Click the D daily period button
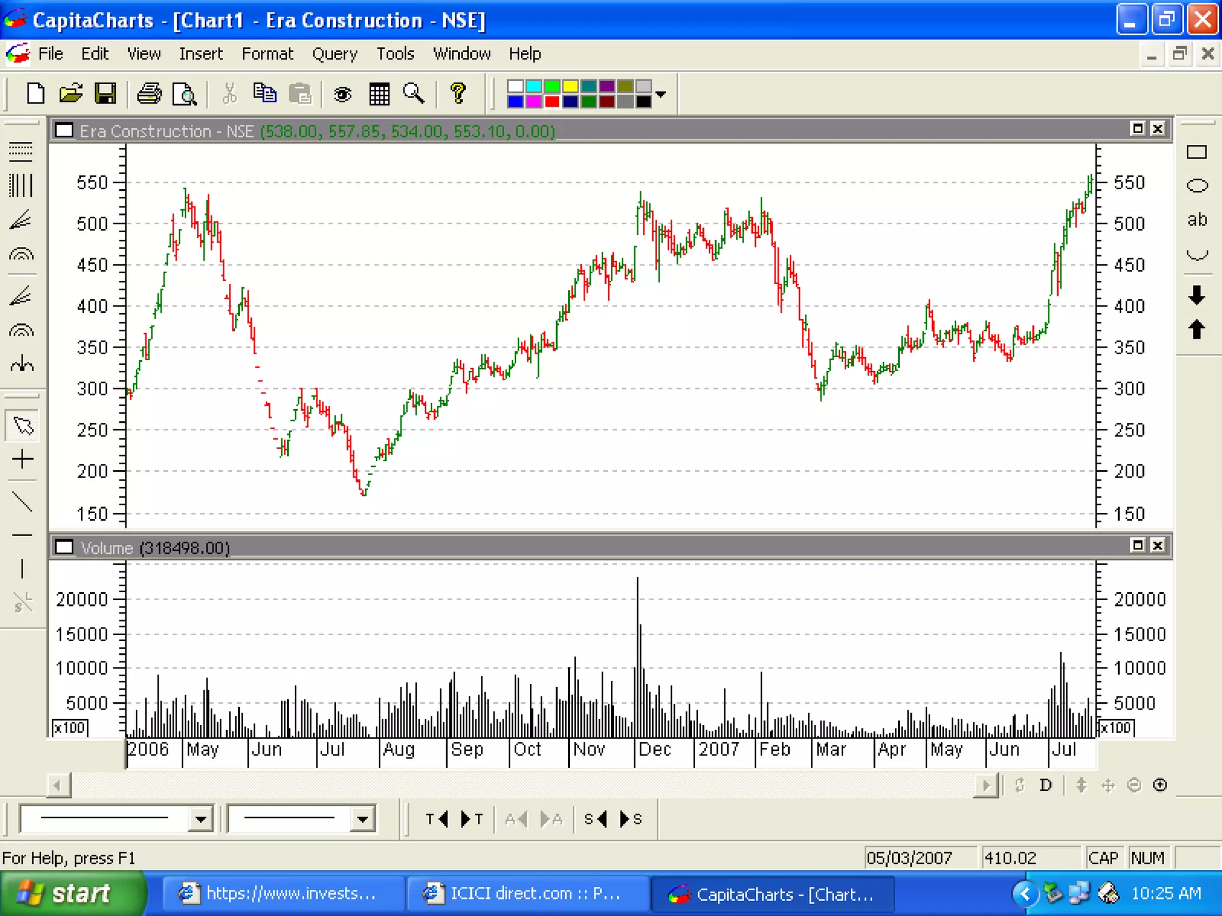The width and height of the screenshot is (1222, 916). [1045, 785]
